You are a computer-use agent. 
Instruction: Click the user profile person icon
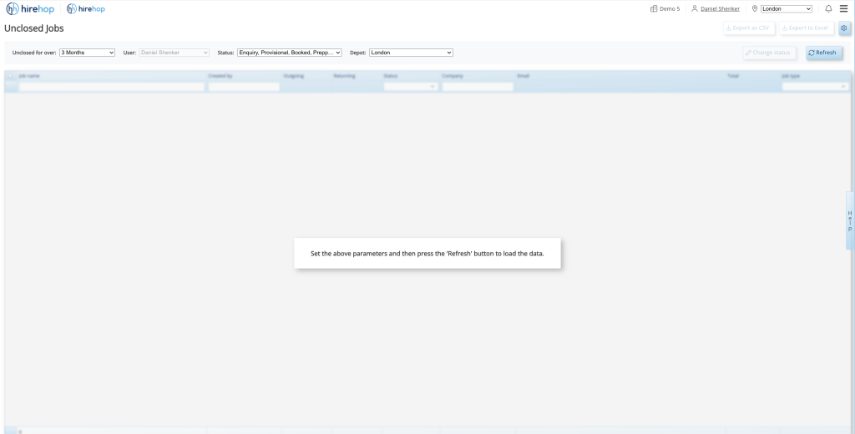[694, 8]
